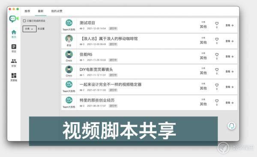Screen dimensions: 257x157
Task: Open 查看 → link for DIY电影宽荧幕镜头
Action: pos(230,71)
